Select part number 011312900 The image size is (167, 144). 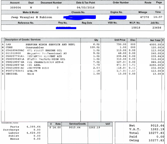click(x=13, y=53)
